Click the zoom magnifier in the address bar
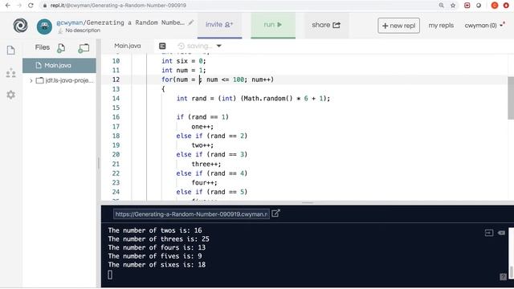This screenshot has height=289, width=514. [x=442, y=6]
